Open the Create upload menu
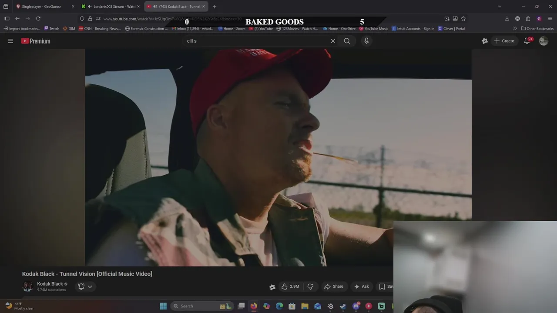 [x=504, y=41]
